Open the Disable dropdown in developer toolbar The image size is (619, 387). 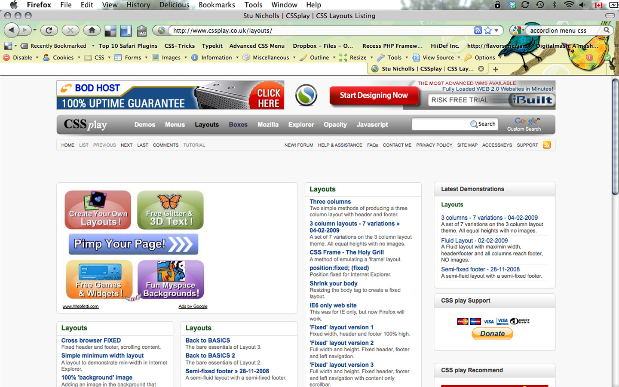point(21,58)
